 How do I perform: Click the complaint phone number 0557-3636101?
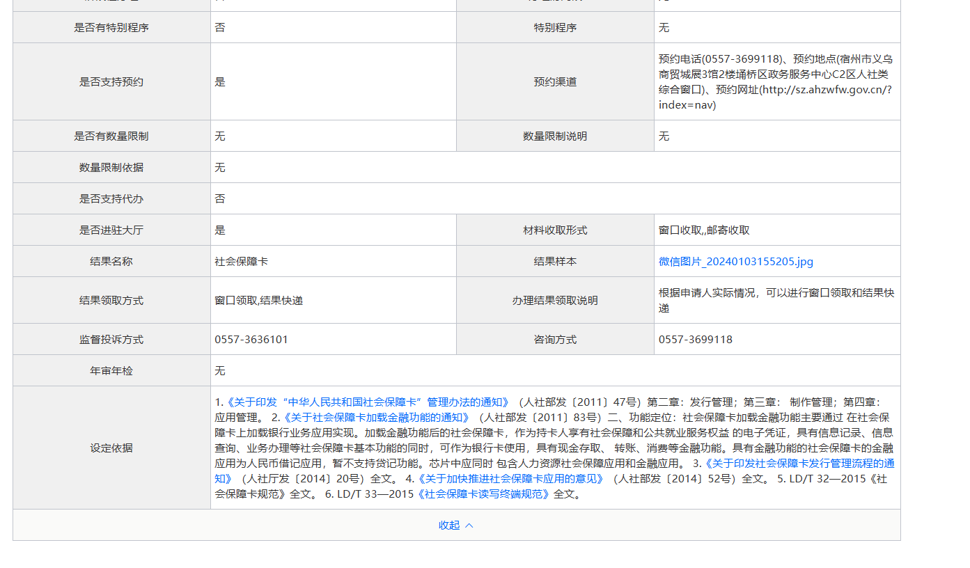coord(251,340)
